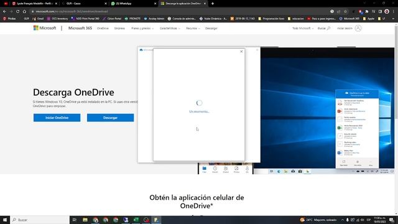
Task: Close the OneDrive sign-in dialog
Action: pos(241,52)
